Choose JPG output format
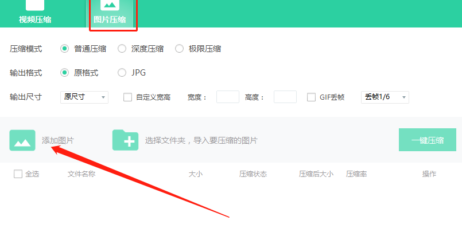 click(122, 73)
